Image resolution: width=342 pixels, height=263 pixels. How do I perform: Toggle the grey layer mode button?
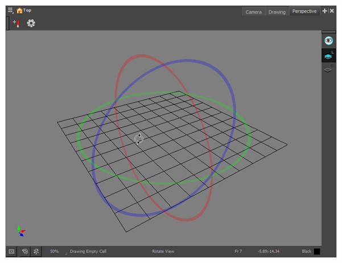(x=328, y=70)
